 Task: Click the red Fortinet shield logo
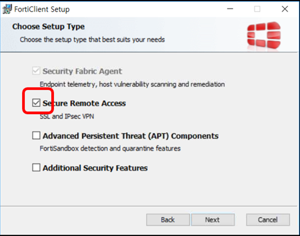[264, 35]
